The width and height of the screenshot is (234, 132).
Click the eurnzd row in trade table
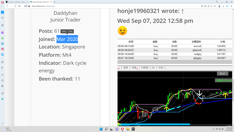[x=175, y=46]
